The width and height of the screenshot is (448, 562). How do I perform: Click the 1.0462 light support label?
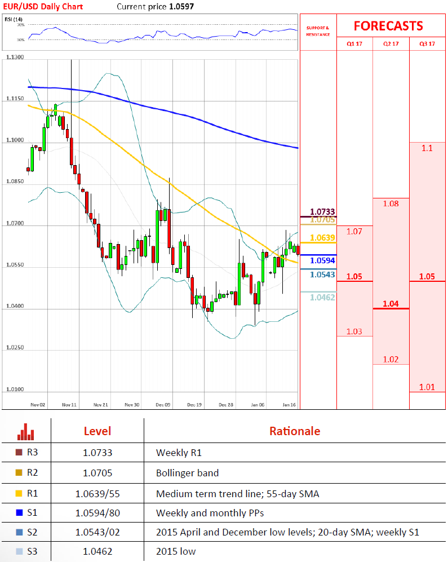click(322, 297)
